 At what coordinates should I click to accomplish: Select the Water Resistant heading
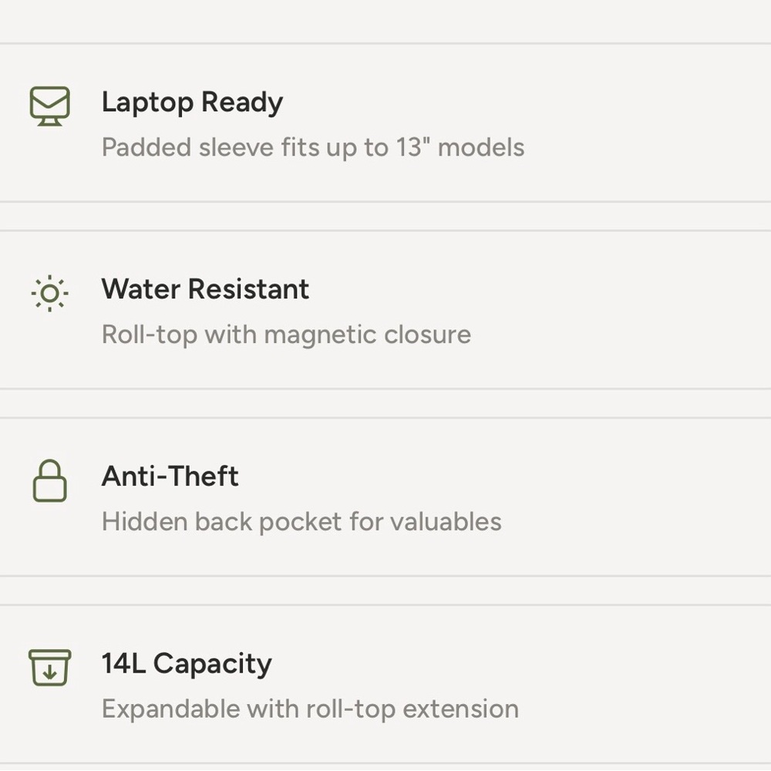pos(205,288)
